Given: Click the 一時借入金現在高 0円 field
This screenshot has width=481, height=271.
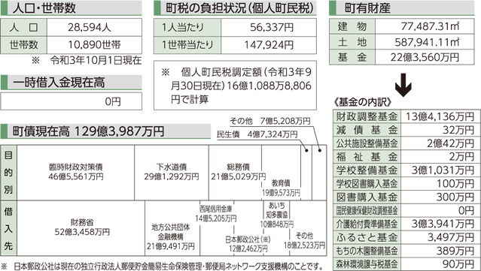Looking at the screenshot, I should click(x=72, y=101).
